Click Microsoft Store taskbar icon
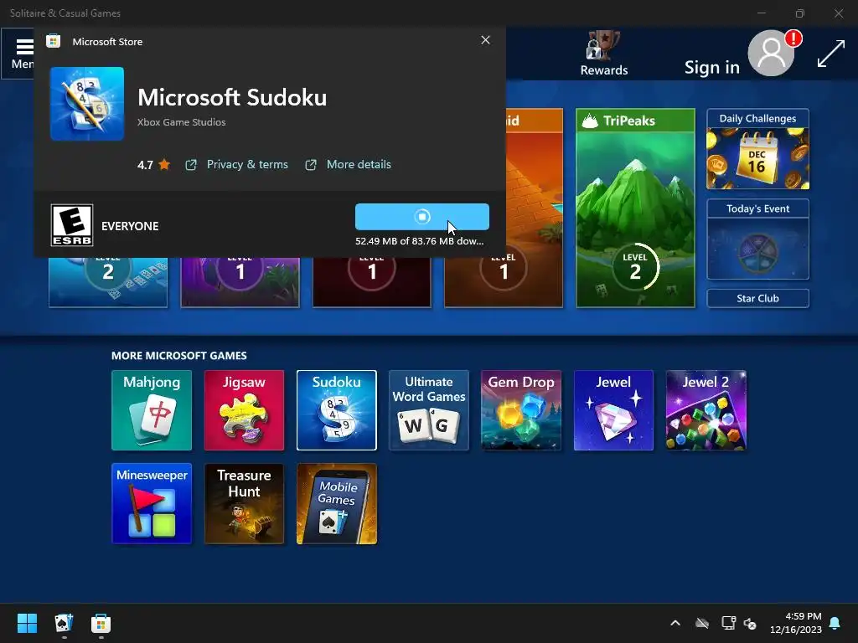The height and width of the screenshot is (643, 858). coord(101,623)
